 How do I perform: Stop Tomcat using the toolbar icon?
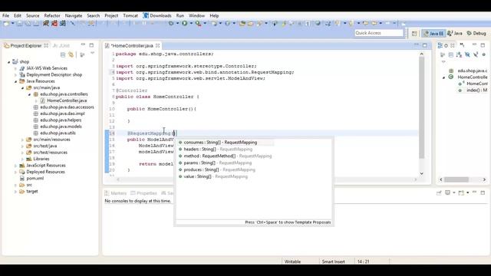pos(54,23)
